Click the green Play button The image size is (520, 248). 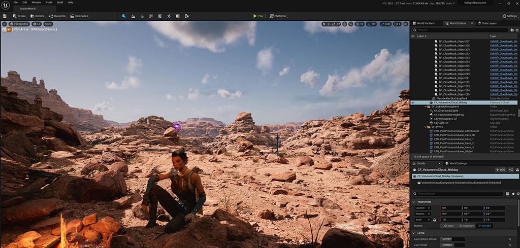pos(258,16)
